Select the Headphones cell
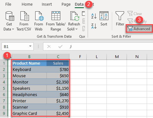Viewport: 153px width, 118px height. click(29, 94)
